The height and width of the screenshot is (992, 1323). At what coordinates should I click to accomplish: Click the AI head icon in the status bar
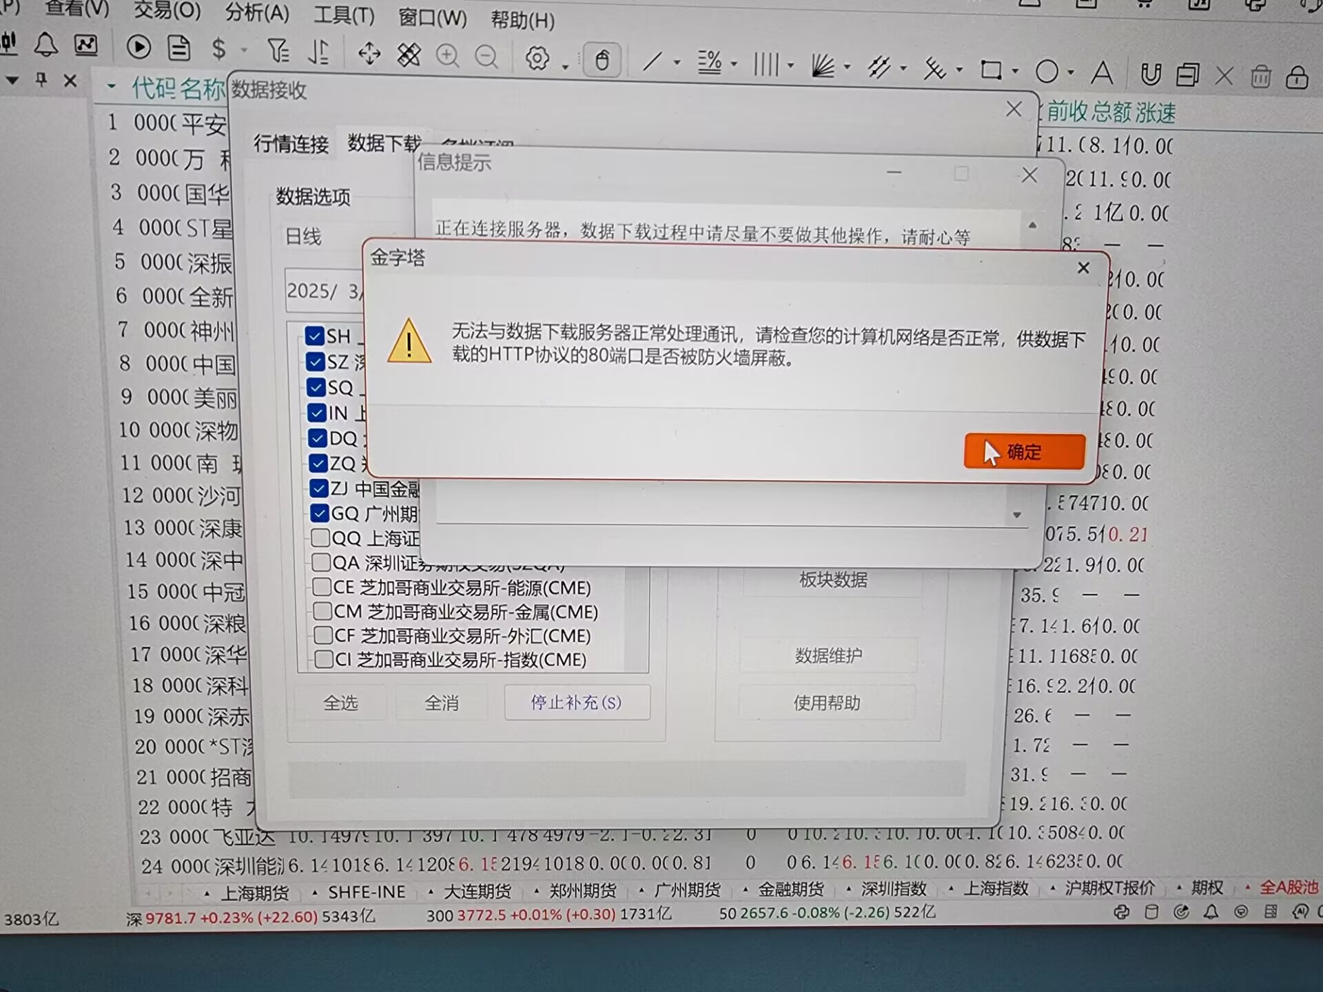[x=1300, y=912]
